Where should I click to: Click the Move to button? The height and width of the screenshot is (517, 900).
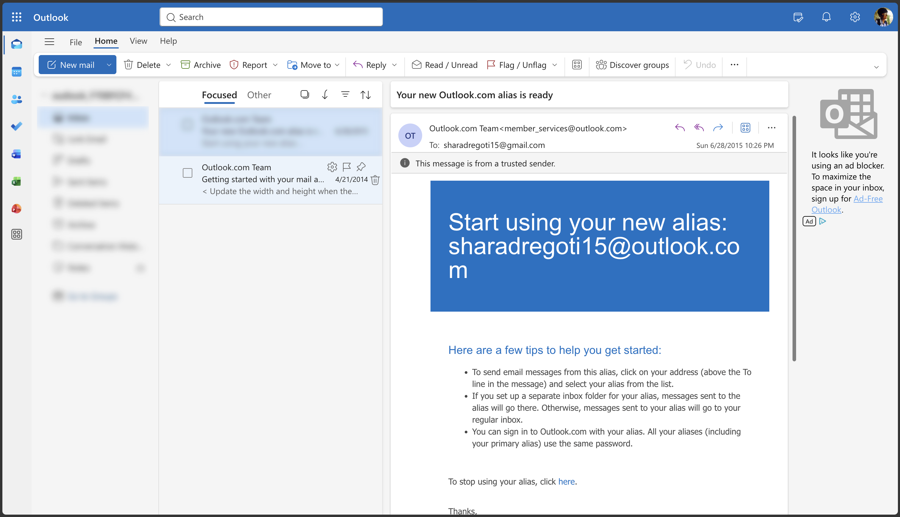[x=309, y=65]
